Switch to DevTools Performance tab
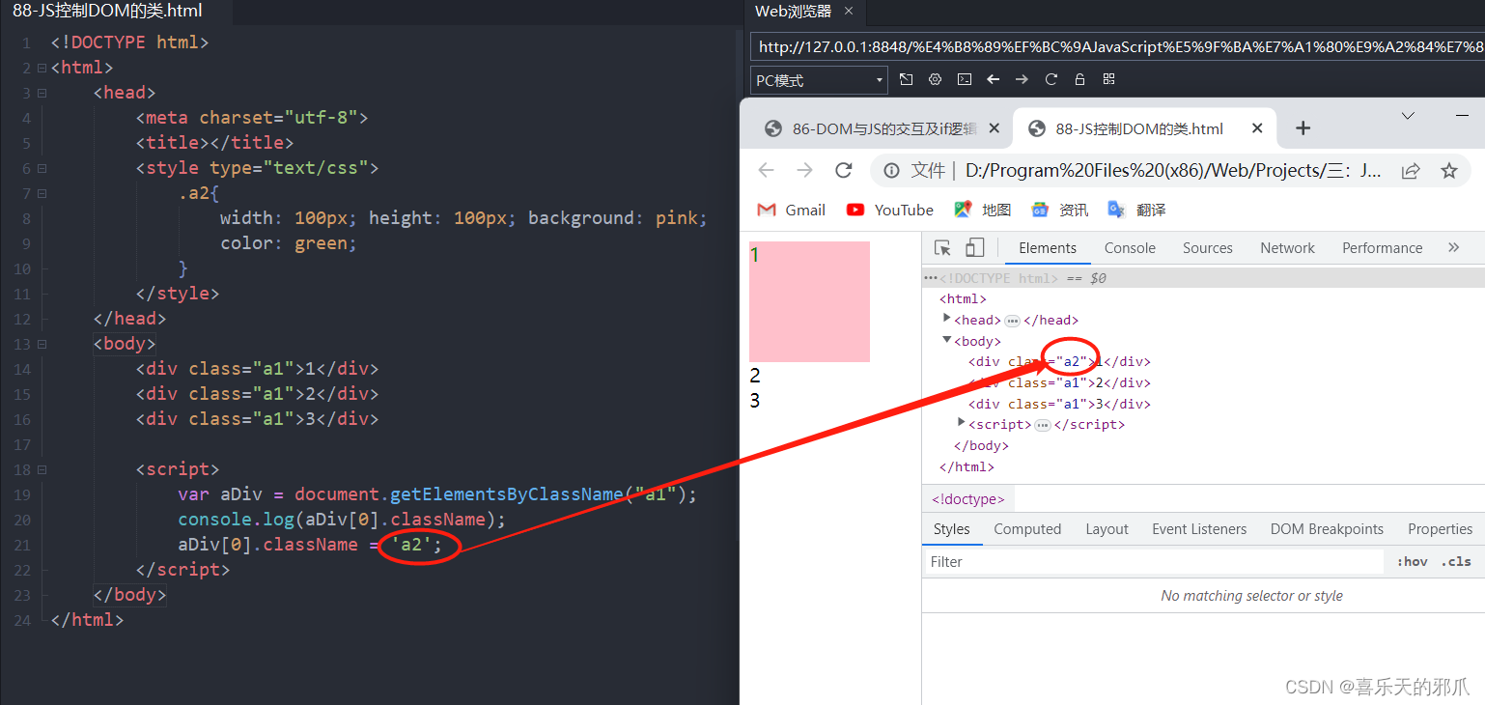The width and height of the screenshot is (1485, 705). pyautogui.click(x=1382, y=248)
